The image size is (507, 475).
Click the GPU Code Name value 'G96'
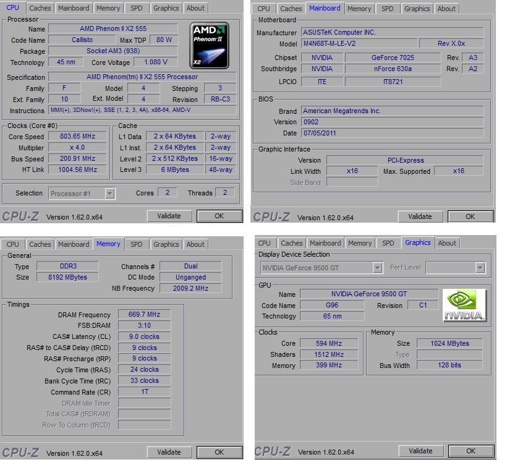(x=332, y=306)
